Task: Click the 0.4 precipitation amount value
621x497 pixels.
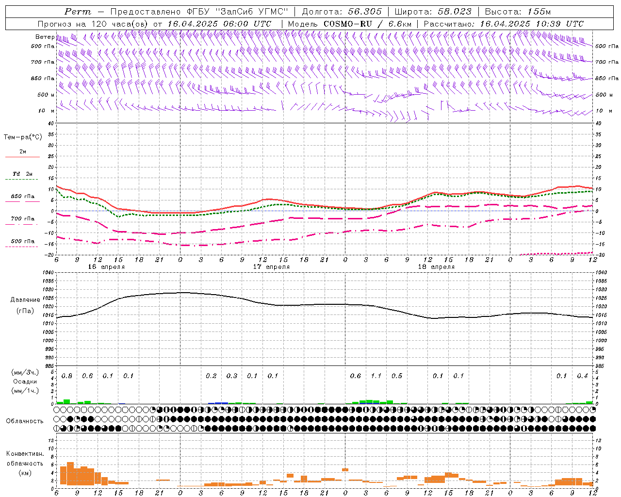Action: 582,376
